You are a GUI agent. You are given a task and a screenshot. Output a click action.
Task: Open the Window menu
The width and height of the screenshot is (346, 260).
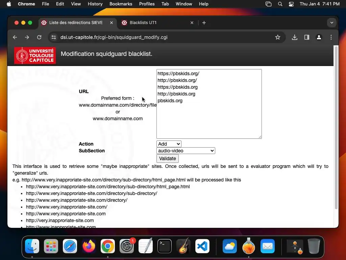point(184,4)
